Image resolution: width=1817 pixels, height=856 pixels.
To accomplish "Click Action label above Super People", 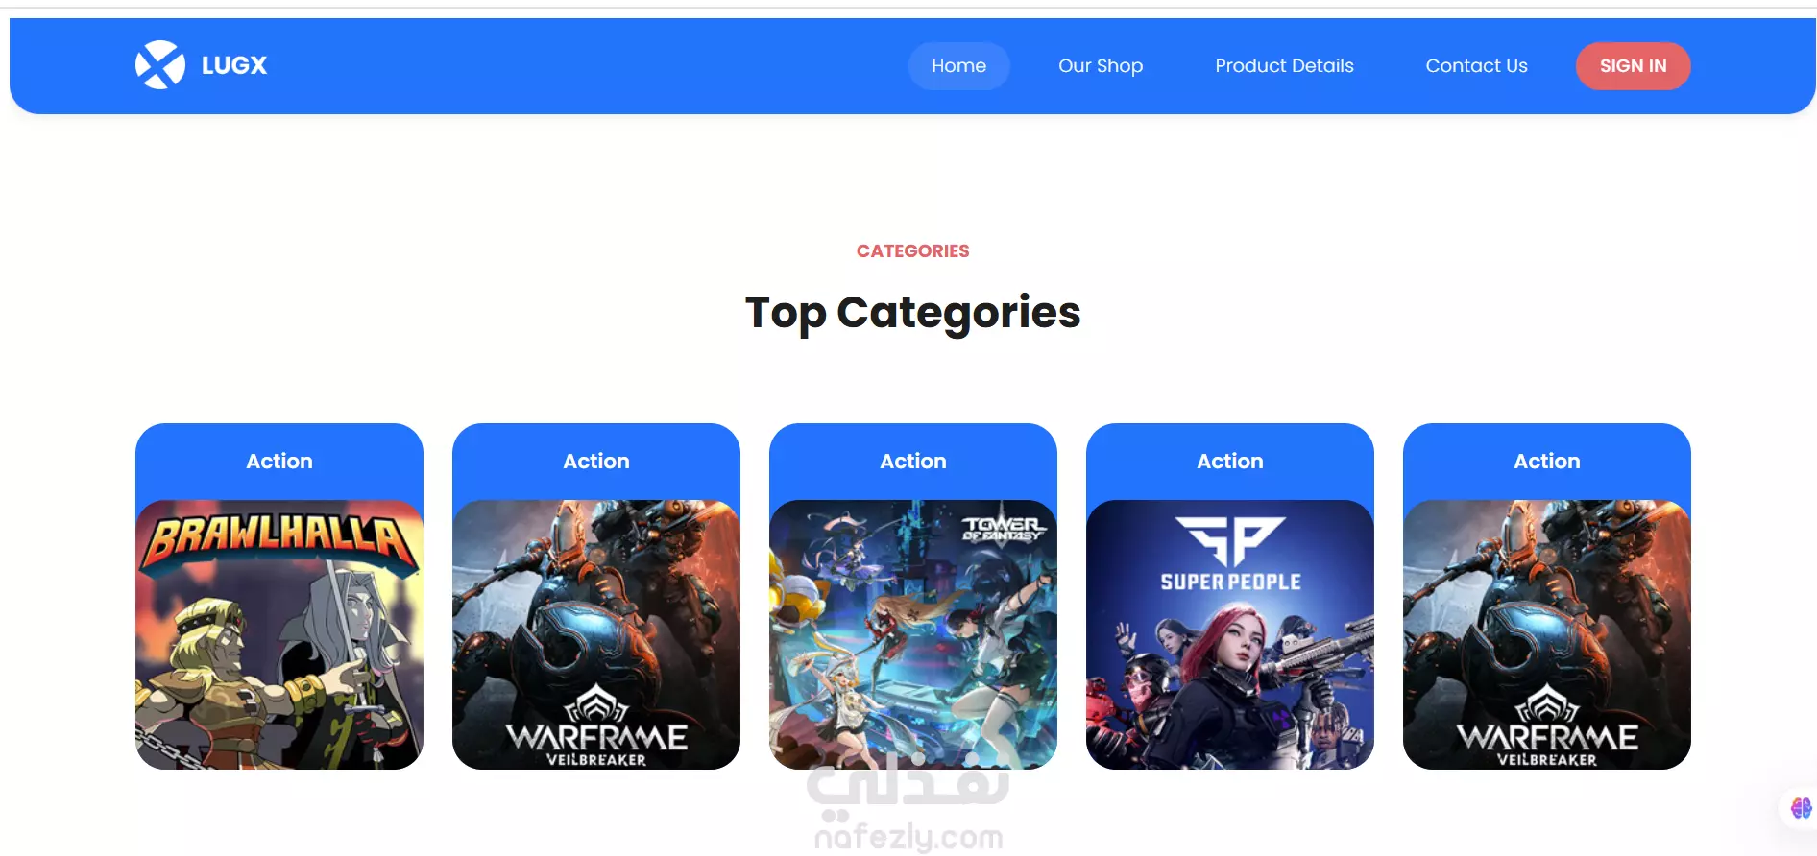I will (1230, 462).
